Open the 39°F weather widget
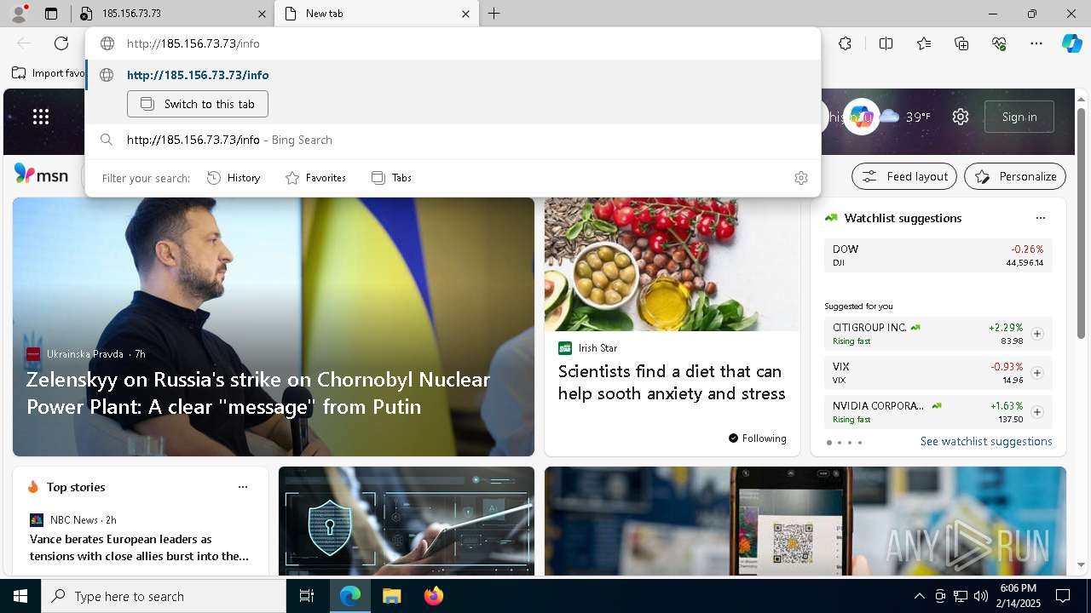 tap(905, 117)
